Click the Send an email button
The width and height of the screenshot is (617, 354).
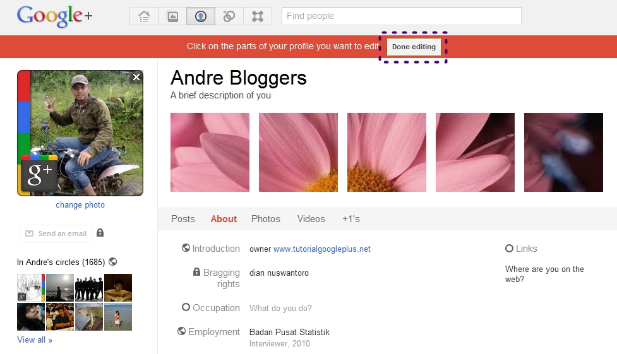pos(56,233)
